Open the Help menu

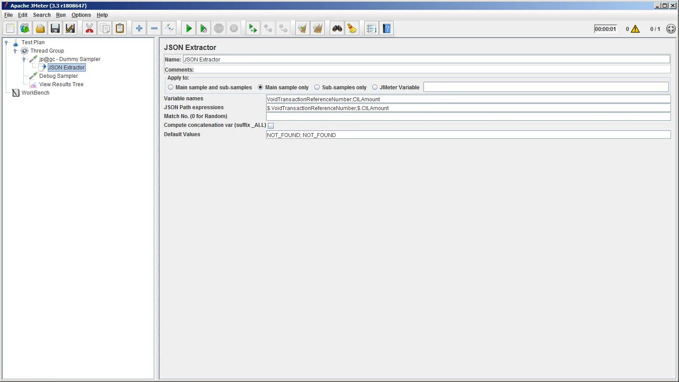tap(102, 15)
